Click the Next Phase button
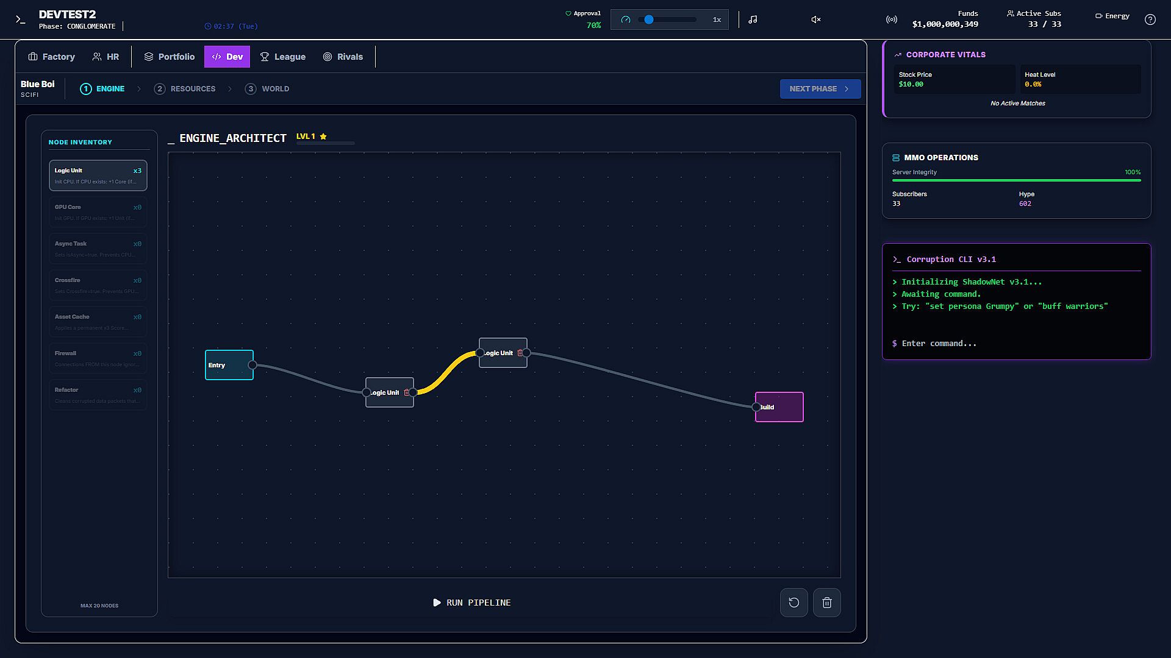 coord(820,89)
